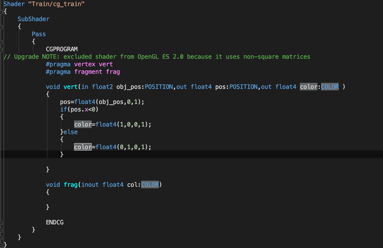383x248 pixels.
Task: Collapse the fold marker on the CGPROGRAM line
Action: tap(1, 49)
